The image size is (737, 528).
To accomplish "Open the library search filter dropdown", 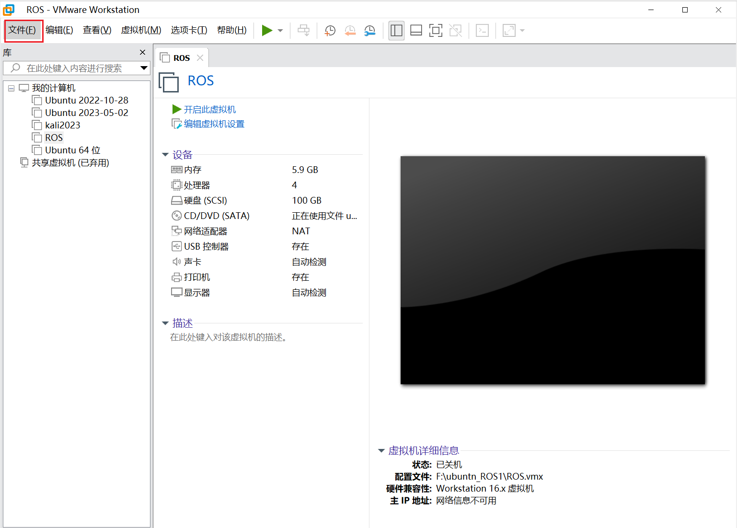I will pyautogui.click(x=144, y=68).
